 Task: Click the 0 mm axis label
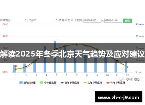(139, 72)
